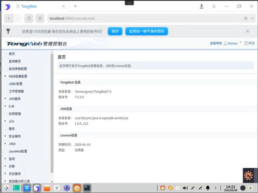Open the green desktop icon in taskbar
258x193 pixels.
[16, 188]
